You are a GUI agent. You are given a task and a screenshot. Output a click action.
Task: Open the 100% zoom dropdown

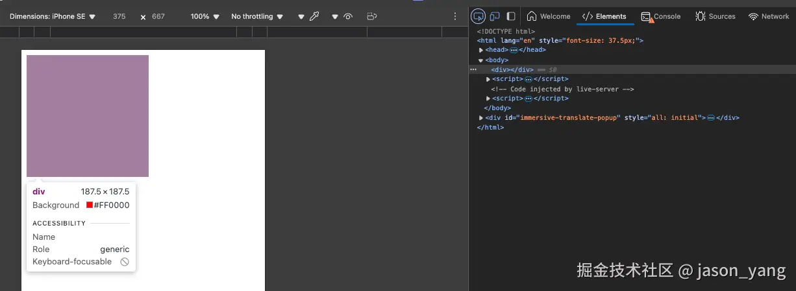205,16
